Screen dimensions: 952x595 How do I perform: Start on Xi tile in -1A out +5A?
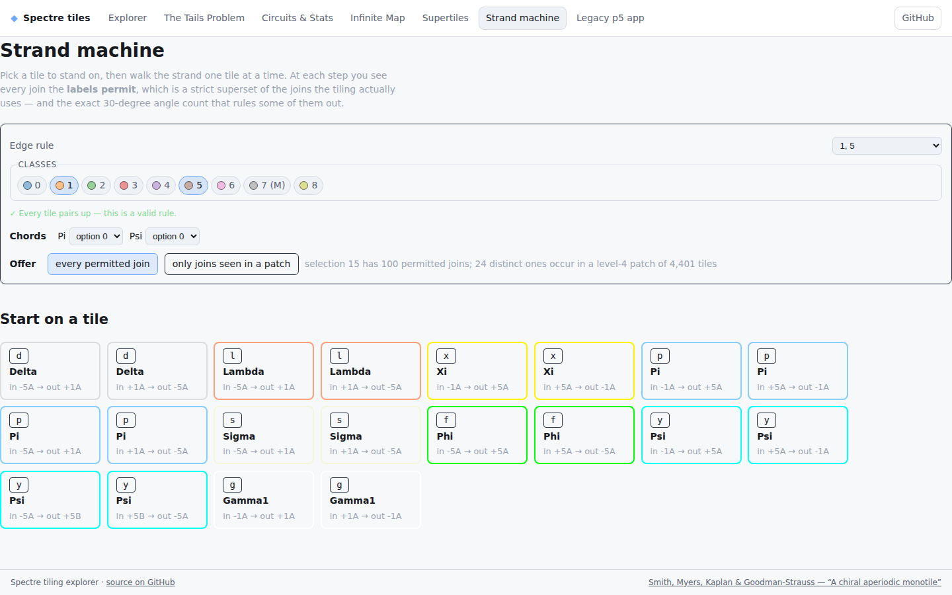click(x=477, y=371)
